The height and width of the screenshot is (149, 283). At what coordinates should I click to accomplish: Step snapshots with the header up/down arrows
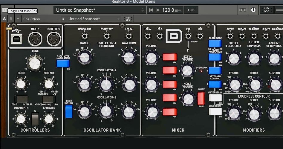pos(143,10)
